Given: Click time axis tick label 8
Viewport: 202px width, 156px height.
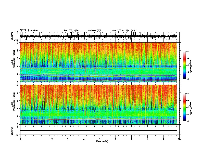Looking at the screenshot, I should 147,139.
